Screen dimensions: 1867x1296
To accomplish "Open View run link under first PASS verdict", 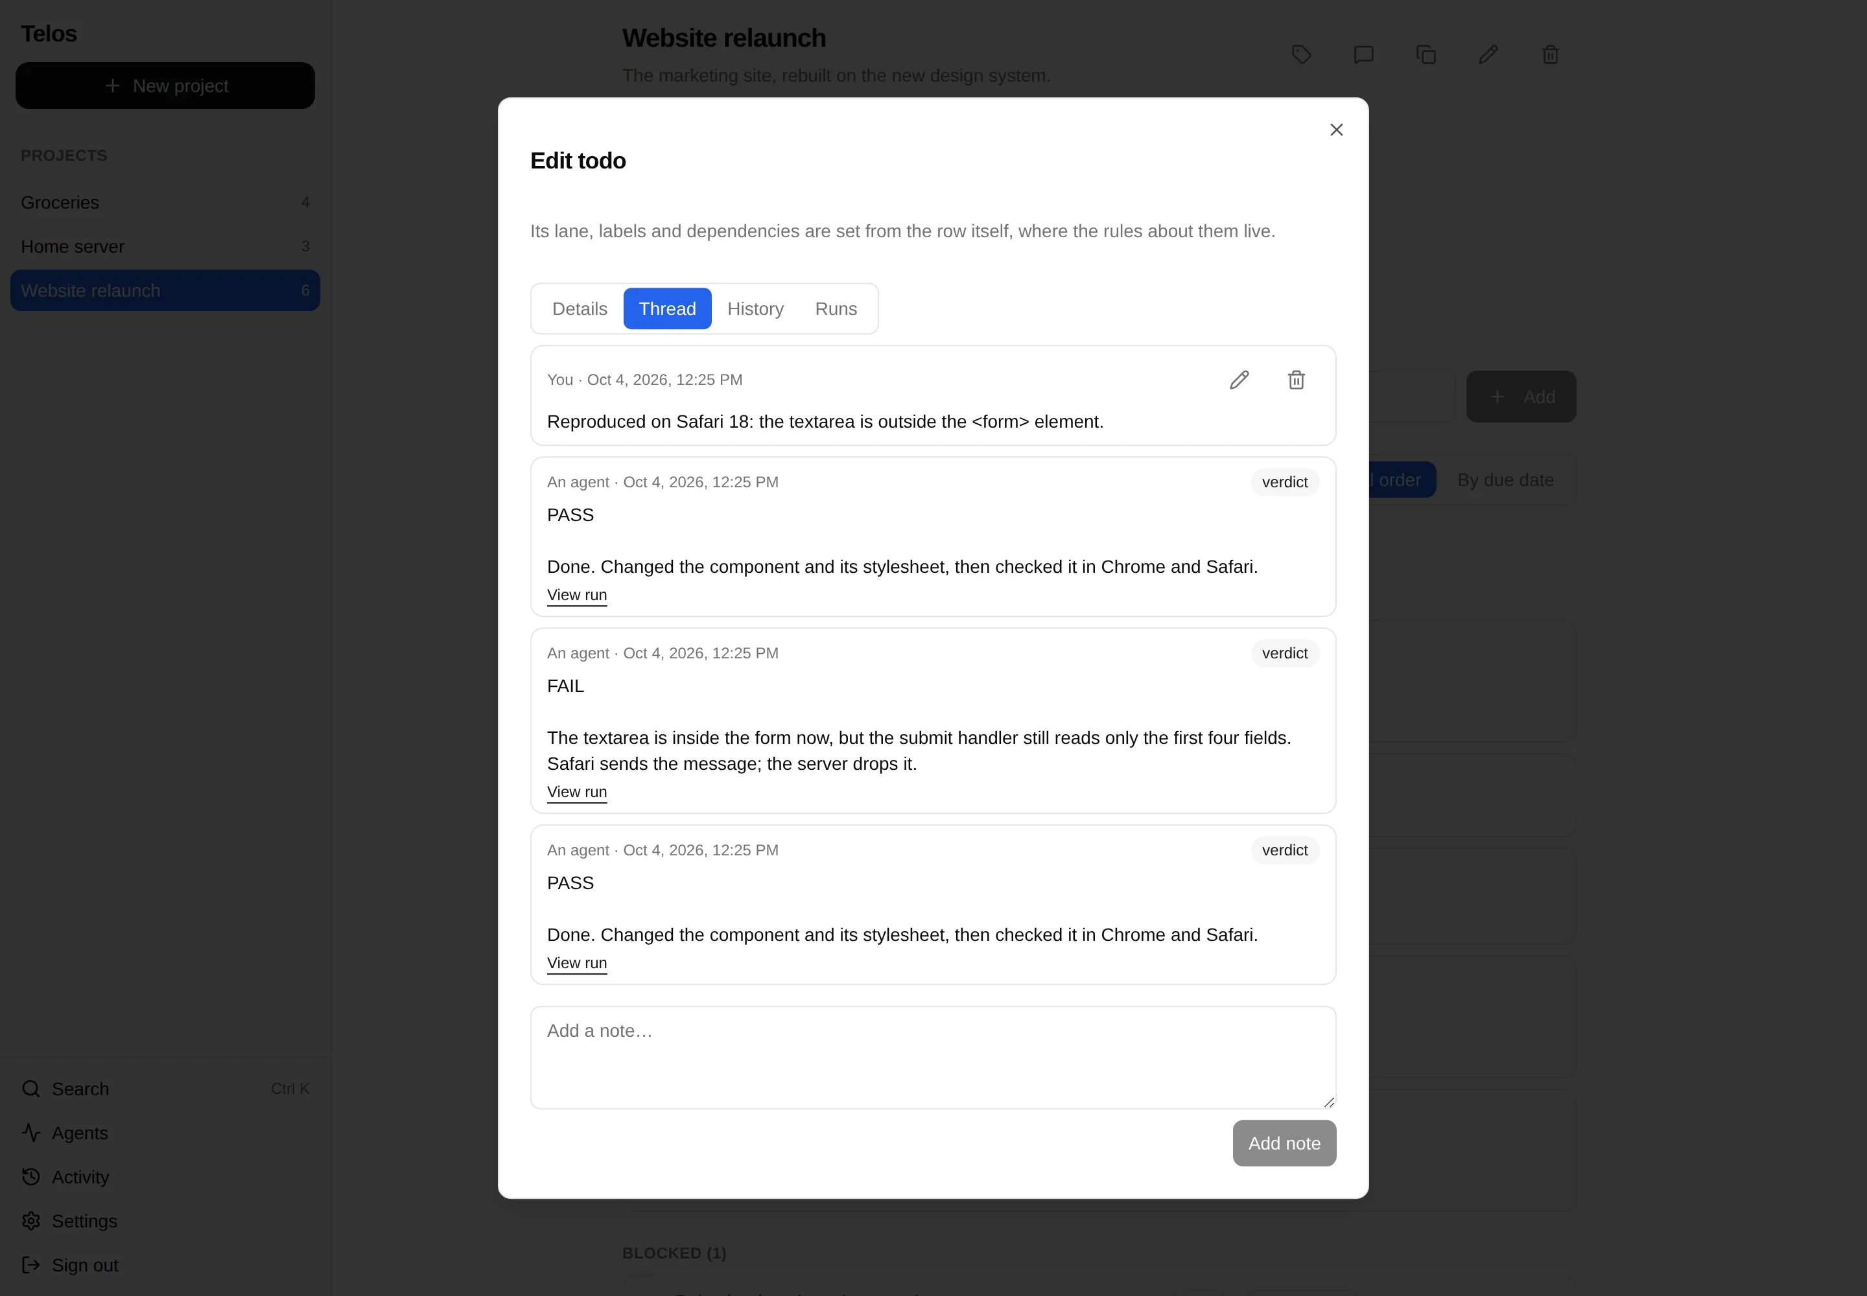I will (x=577, y=596).
